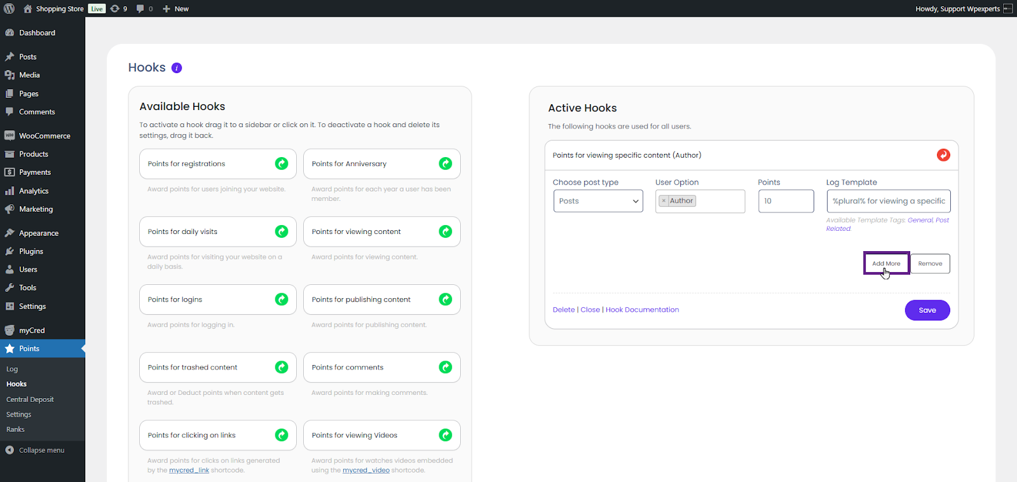The height and width of the screenshot is (482, 1017).
Task: Open the User Option selection box
Action: [718, 201]
